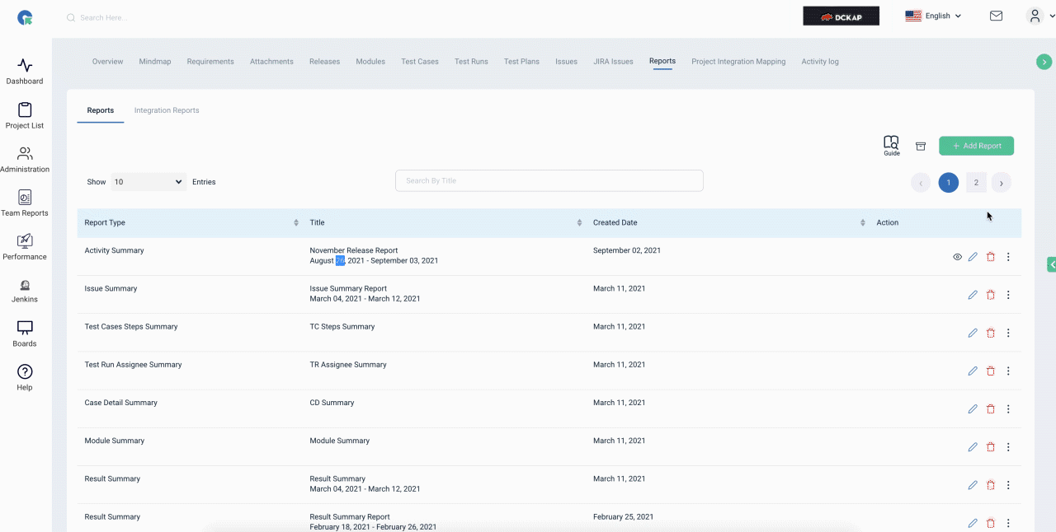Screen dimensions: 1056x532
Task: Open the Releases tab
Action: 324,62
